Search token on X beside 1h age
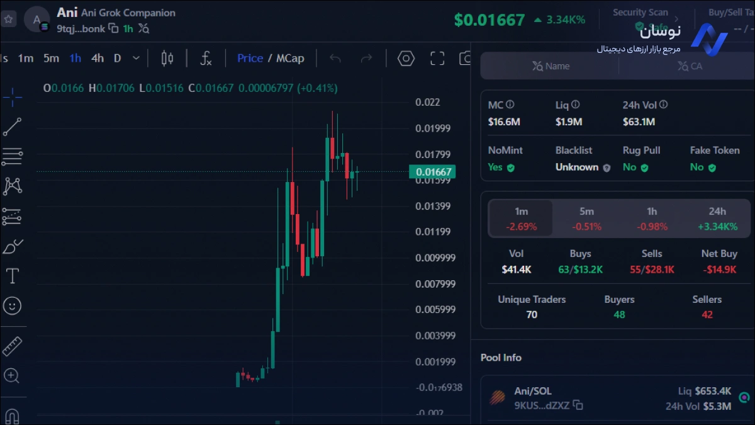Screen dimensions: 755x425 tap(144, 28)
